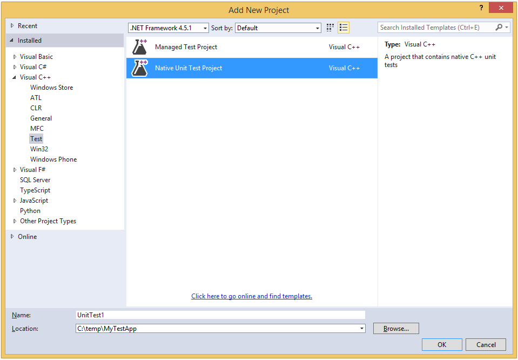Open the search options dropdown arrow

pyautogui.click(x=507, y=28)
